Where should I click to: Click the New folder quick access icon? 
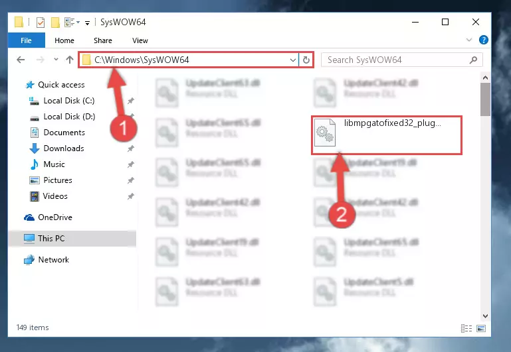point(55,23)
